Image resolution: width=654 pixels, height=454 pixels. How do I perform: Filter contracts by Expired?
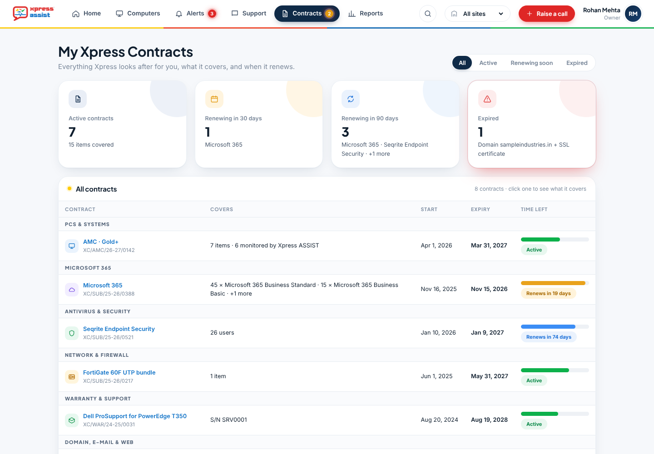[577, 63]
